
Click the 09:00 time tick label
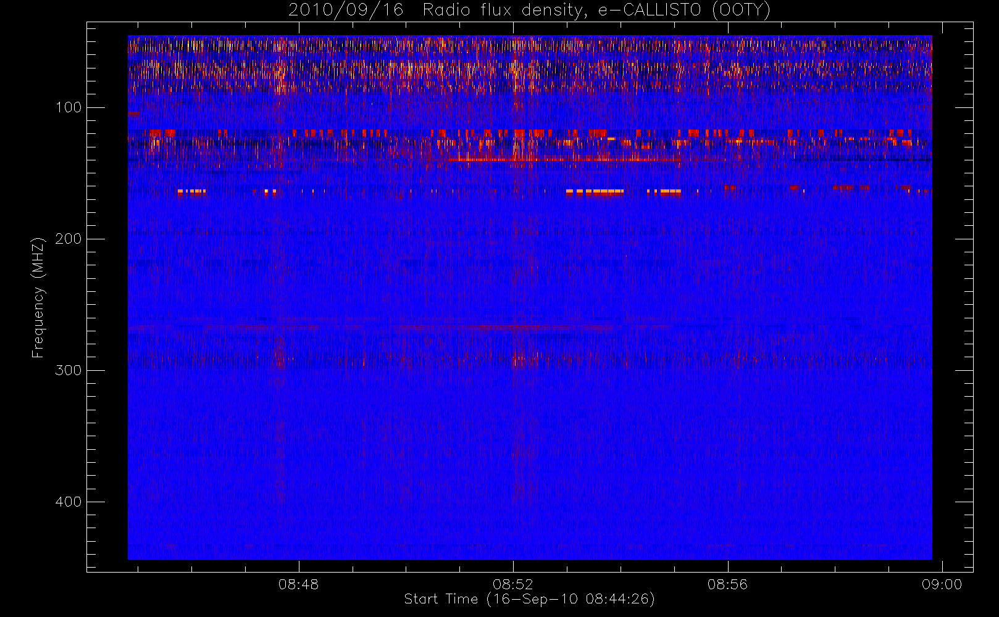coord(942,584)
